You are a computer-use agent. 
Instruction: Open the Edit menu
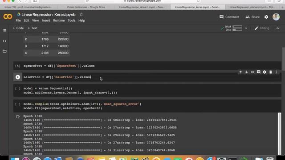[26, 20]
